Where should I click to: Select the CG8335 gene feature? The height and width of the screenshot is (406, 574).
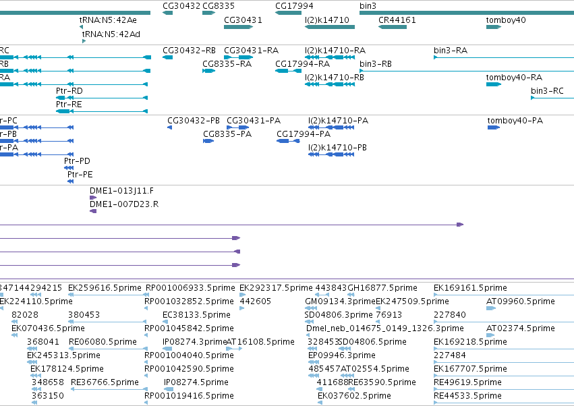click(x=208, y=13)
